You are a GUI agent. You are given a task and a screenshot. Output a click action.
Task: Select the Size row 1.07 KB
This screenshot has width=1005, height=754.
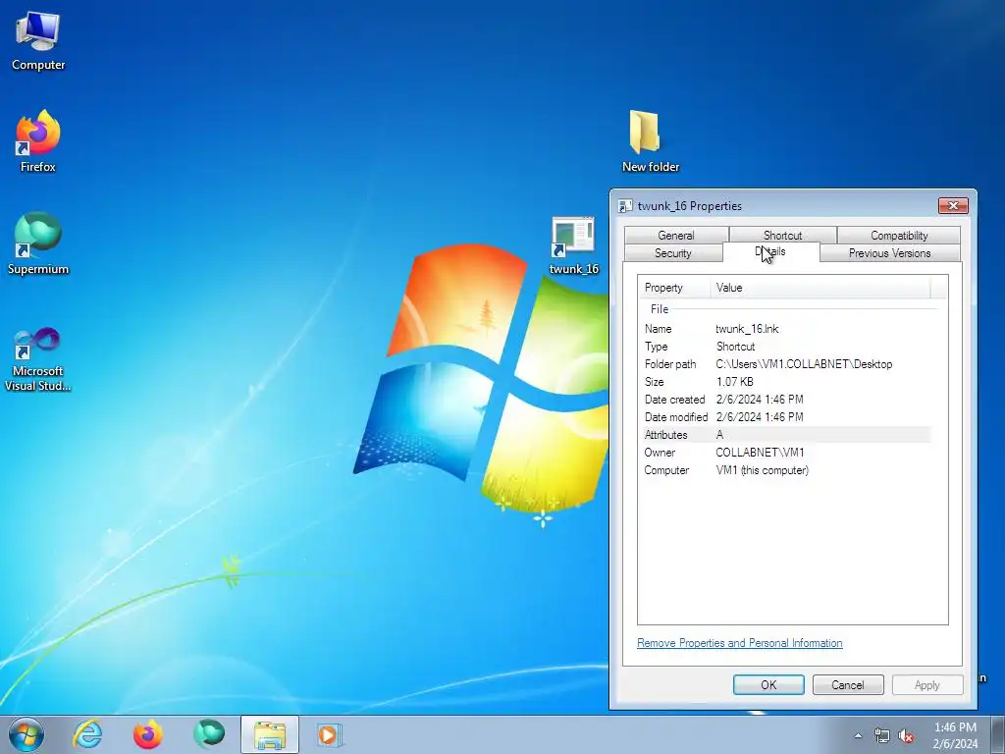(x=786, y=382)
